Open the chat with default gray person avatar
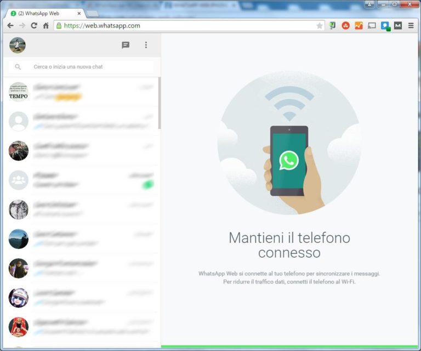This screenshot has height=351, width=421. click(81, 121)
